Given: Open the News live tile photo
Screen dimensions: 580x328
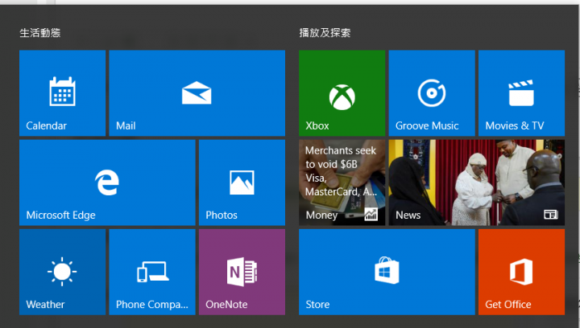Looking at the screenshot, I should point(477,182).
